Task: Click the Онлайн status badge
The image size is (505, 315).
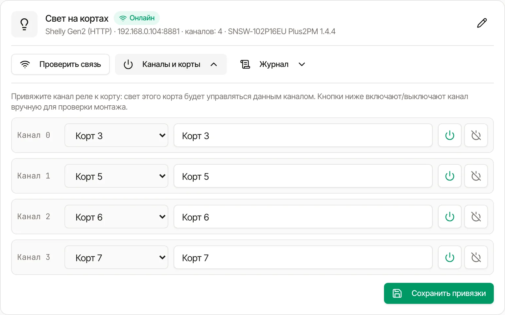Action: tap(137, 18)
